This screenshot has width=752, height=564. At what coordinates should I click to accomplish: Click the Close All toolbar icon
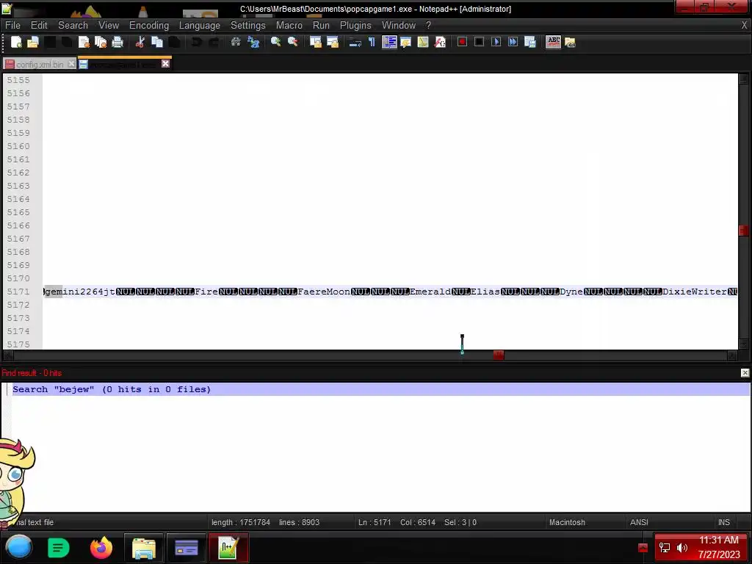point(101,42)
